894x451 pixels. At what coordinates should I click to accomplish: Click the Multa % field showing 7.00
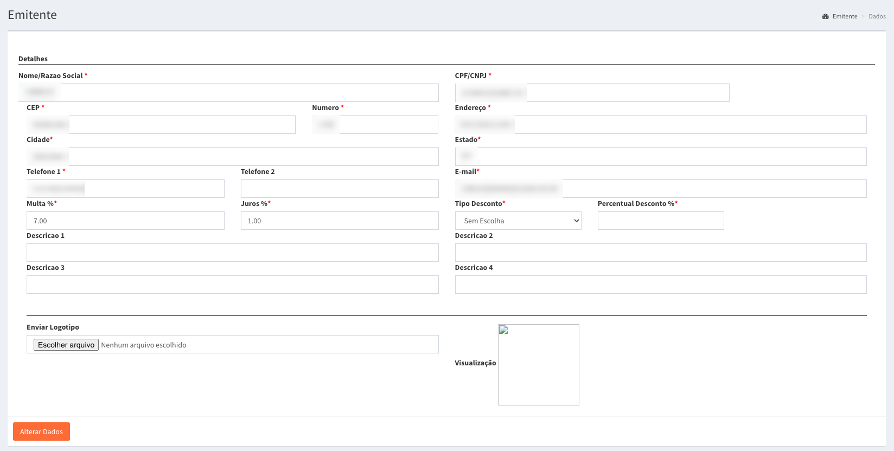(125, 221)
